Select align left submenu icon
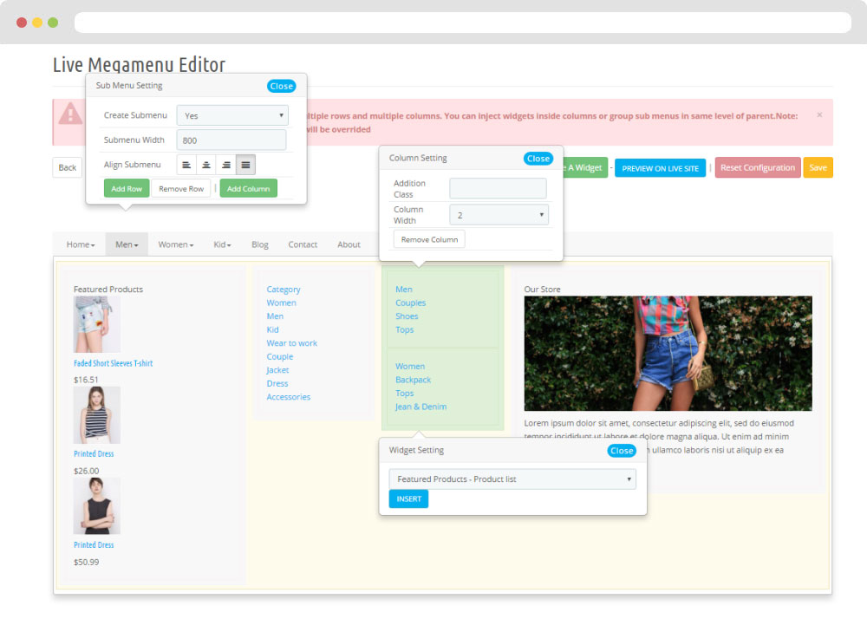The image size is (867, 638). click(x=186, y=165)
